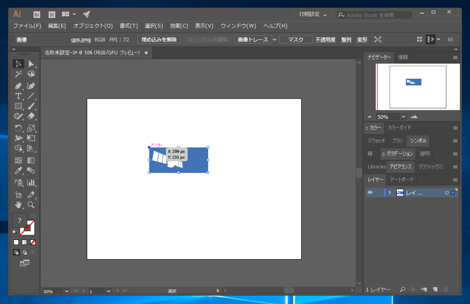Select the Scale tool
This screenshot has width=470, height=304.
tap(31, 128)
